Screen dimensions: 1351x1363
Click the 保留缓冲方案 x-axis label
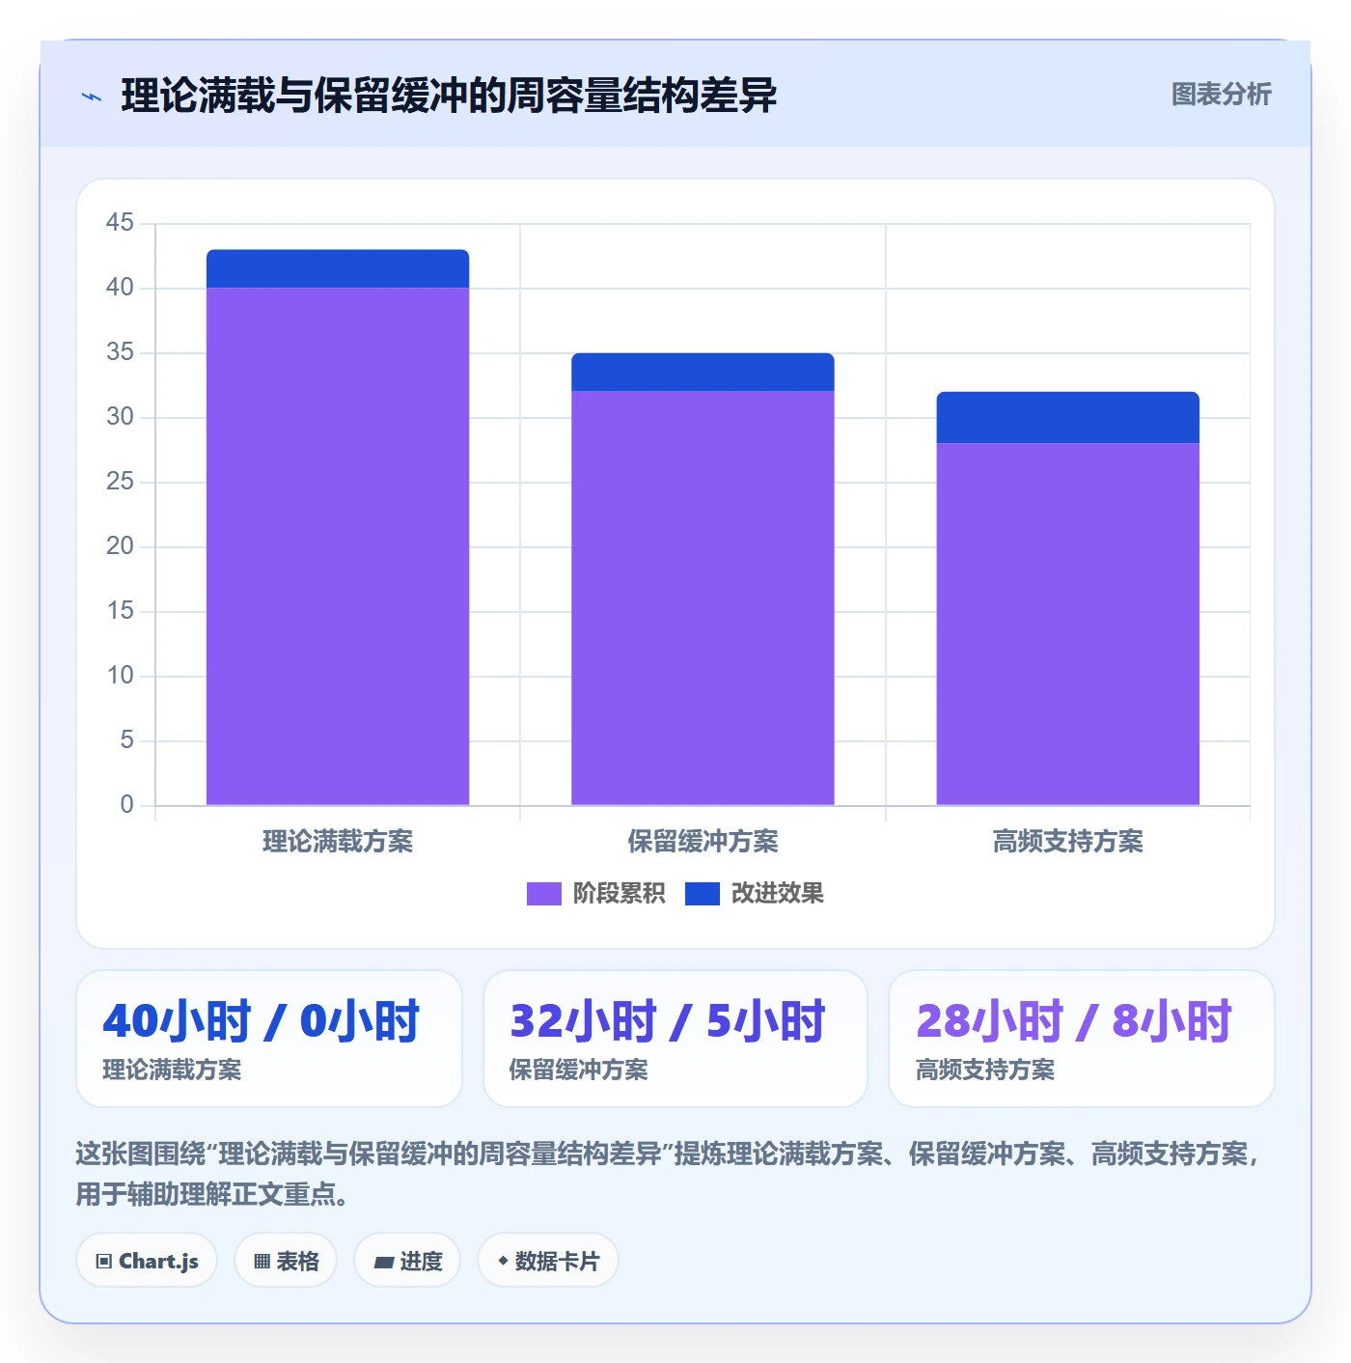pos(703,842)
